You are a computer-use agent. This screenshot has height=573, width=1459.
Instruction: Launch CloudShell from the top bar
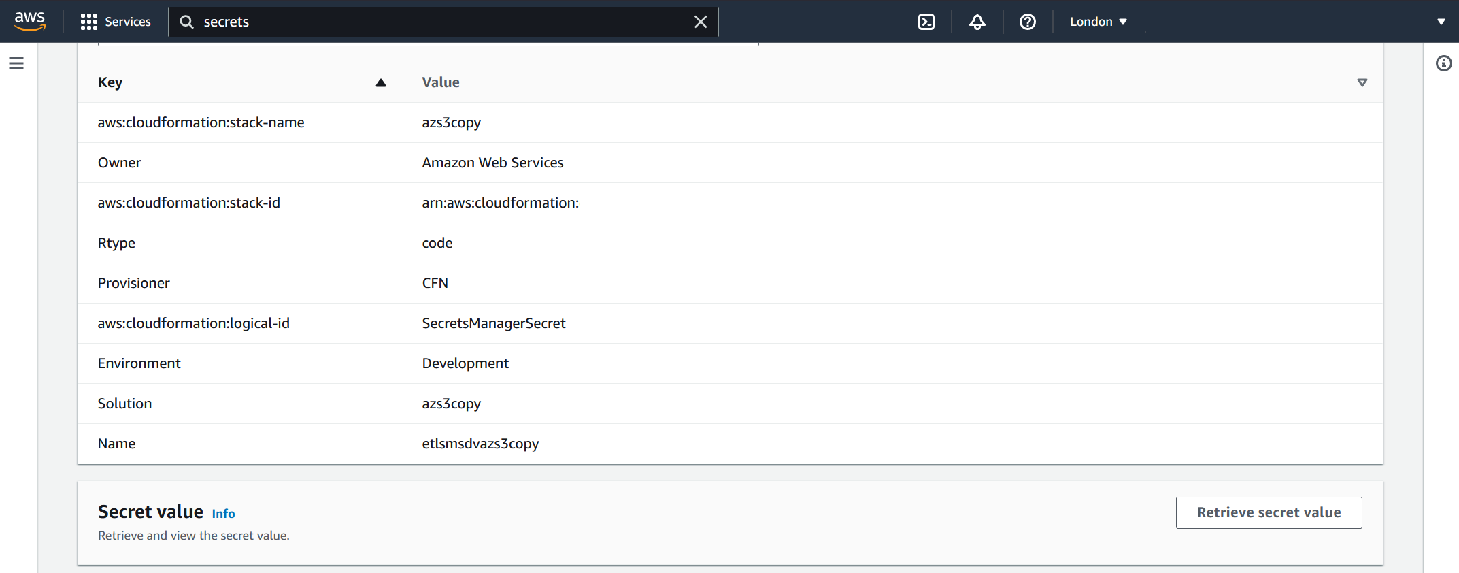(926, 22)
